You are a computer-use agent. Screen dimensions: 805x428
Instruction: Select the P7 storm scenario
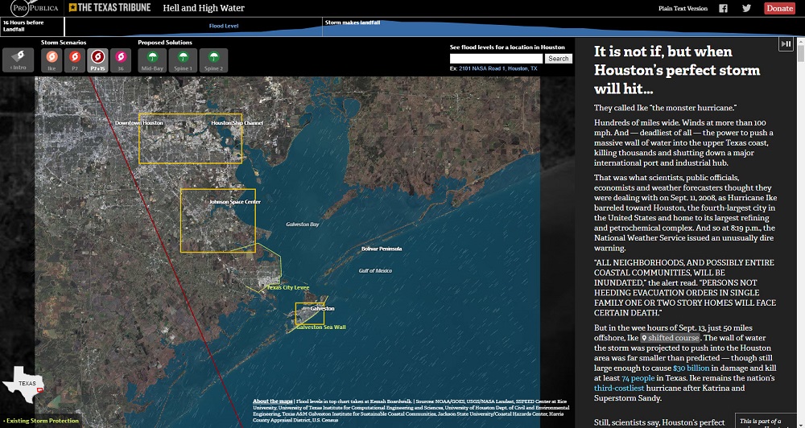pyautogui.click(x=75, y=59)
